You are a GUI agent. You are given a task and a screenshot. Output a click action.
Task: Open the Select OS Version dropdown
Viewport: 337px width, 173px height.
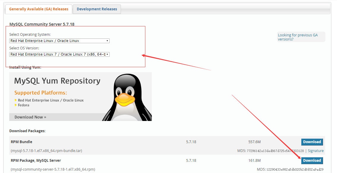[59, 54]
